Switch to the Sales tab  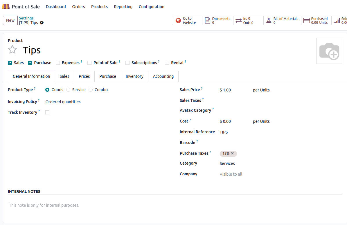pos(64,76)
